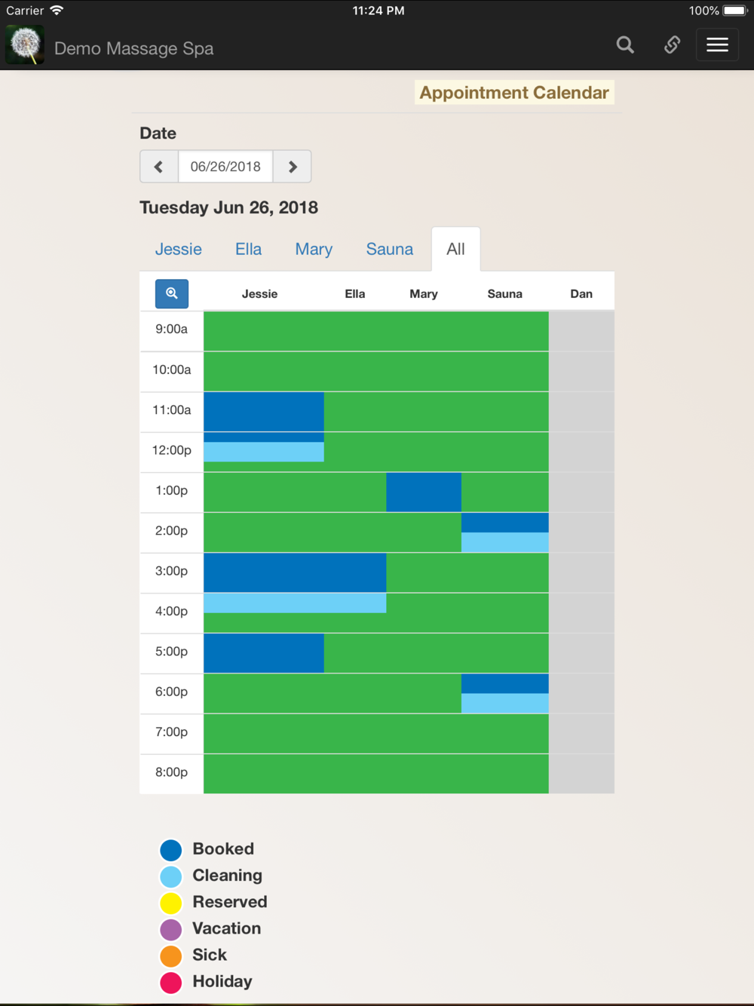Go to previous day arrow
Image resolution: width=754 pixels, height=1006 pixels.
tap(159, 167)
